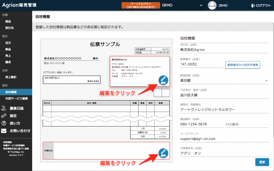Click the パーソナルプラン orange badge
Image resolution: width=274 pixels, height=171 pixels.
tap(141, 5)
